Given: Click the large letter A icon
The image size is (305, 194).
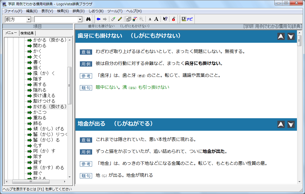Looking at the screenshot, I should (x=156, y=19).
